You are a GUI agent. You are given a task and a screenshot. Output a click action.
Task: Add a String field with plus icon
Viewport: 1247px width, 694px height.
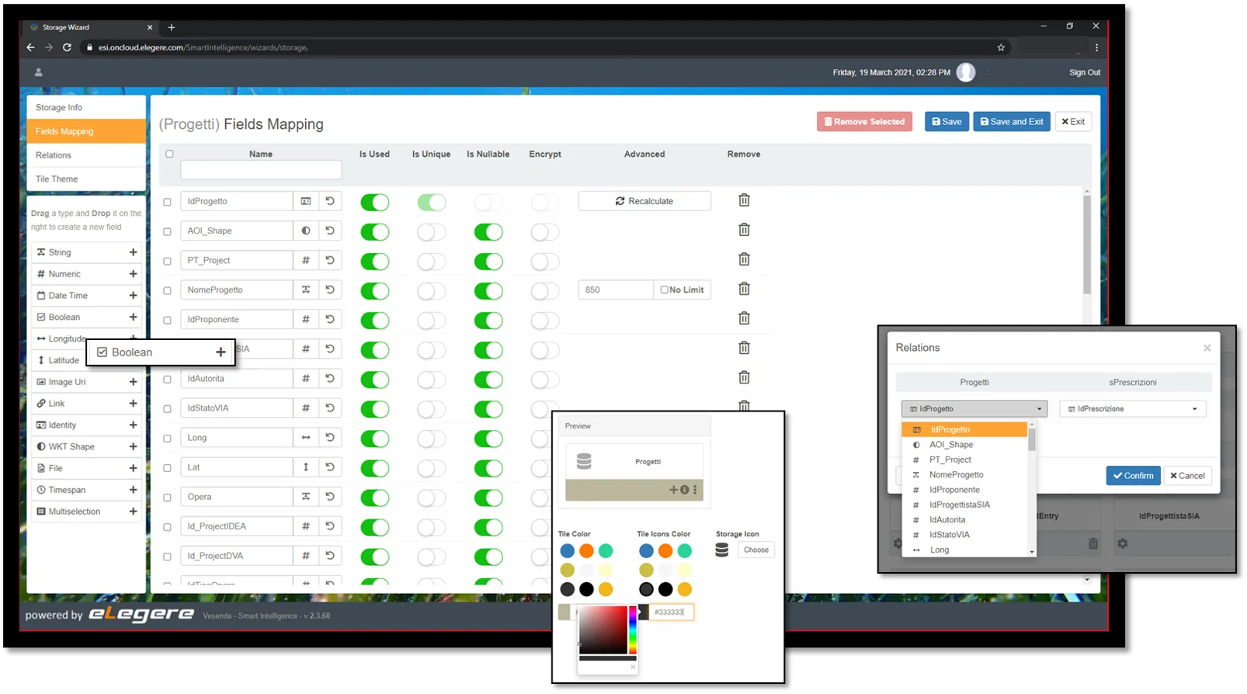133,252
